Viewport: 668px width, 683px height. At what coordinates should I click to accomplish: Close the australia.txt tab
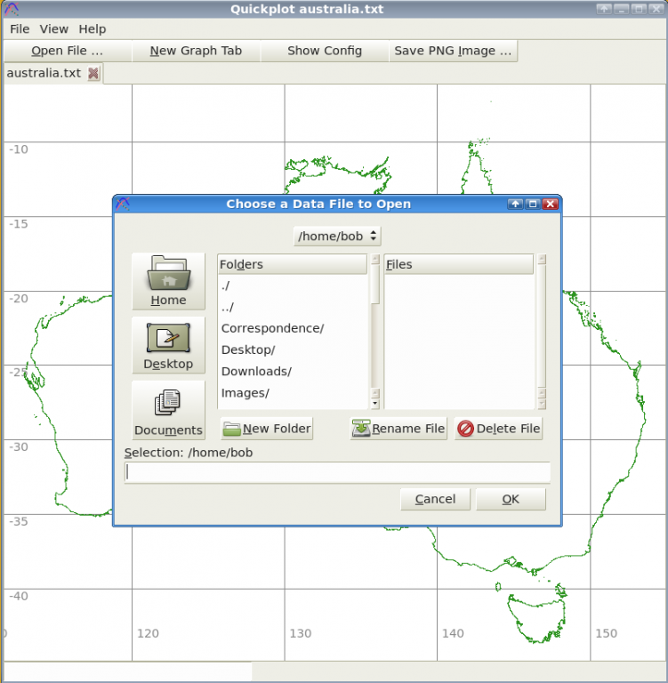click(93, 73)
